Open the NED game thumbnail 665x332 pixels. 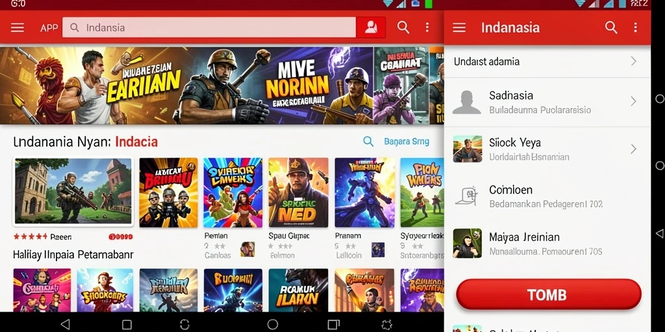[299, 192]
